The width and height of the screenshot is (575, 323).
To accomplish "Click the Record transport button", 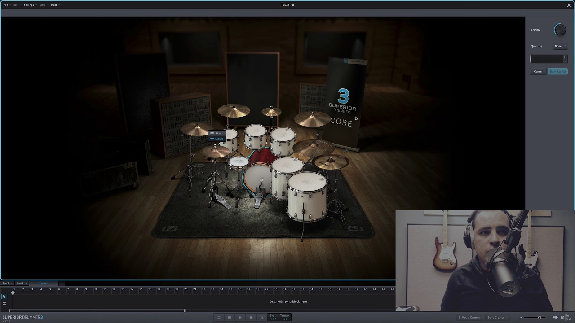I will (251, 317).
